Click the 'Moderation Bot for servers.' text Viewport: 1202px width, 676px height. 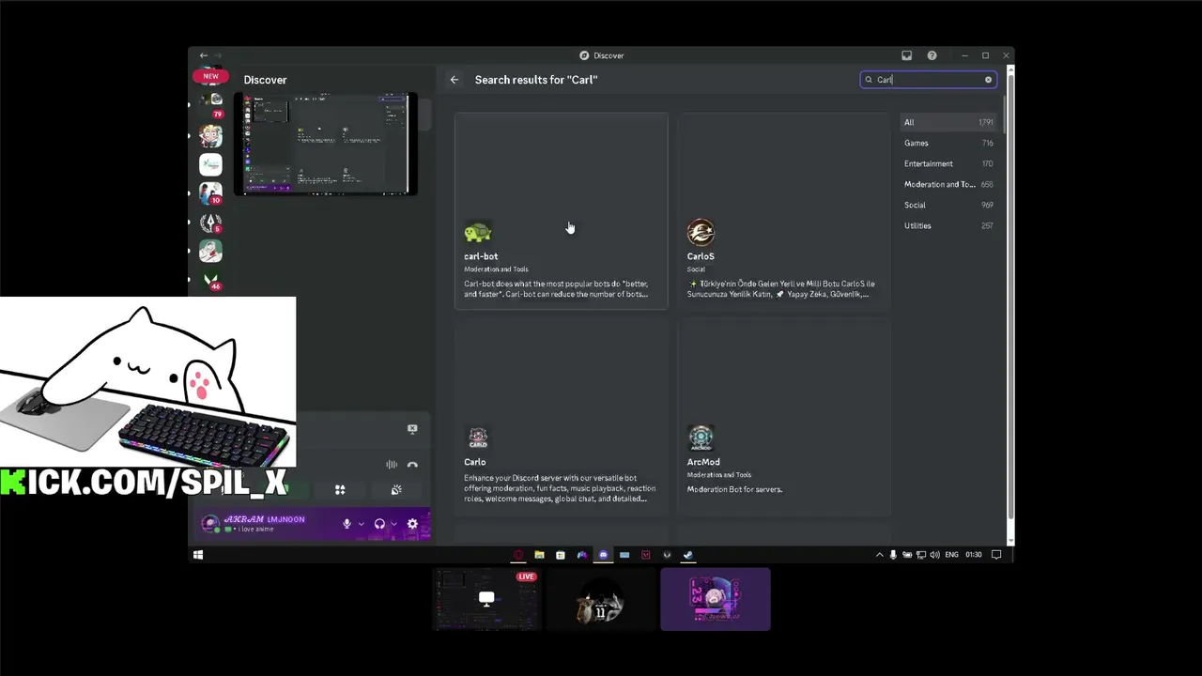coord(734,489)
